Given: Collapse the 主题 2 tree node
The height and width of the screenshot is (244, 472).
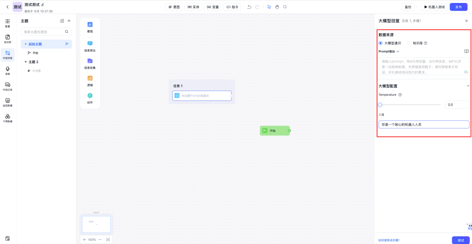Looking at the screenshot, I should (26, 62).
